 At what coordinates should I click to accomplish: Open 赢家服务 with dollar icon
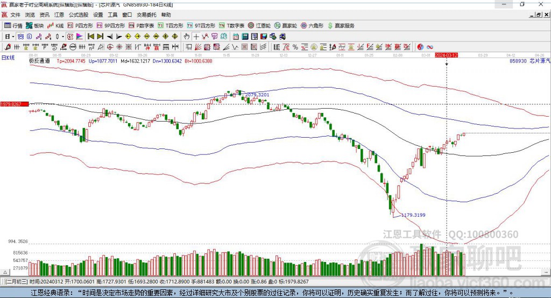[341, 26]
